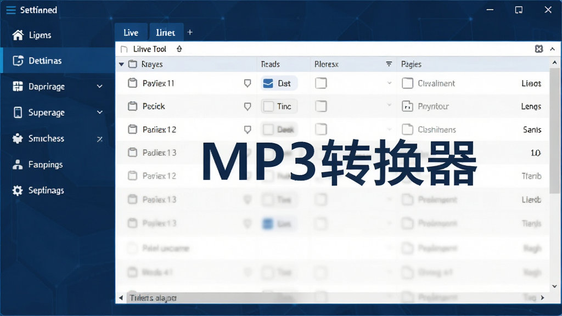Click the pin icon next to Lihve Tool
The height and width of the screenshot is (316, 562).
179,49
